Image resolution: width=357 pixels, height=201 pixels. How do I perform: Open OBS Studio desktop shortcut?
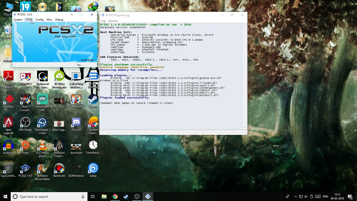[25, 124]
